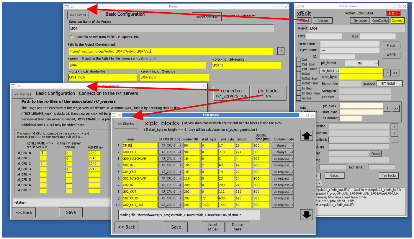Open Update mode dropdown for OP_IN row
414x239 pixels.
[282, 145]
